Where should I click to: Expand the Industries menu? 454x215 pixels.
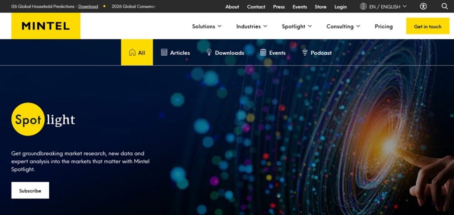(x=252, y=26)
